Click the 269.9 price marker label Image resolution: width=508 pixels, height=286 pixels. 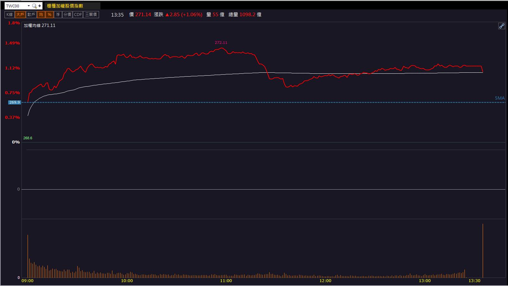(14, 102)
